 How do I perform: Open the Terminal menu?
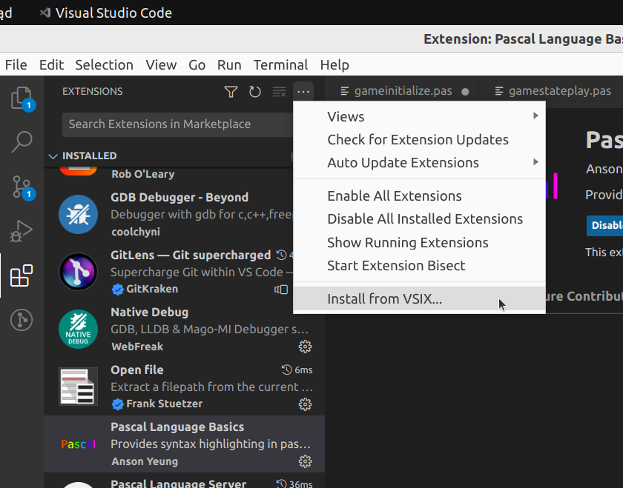tap(280, 64)
